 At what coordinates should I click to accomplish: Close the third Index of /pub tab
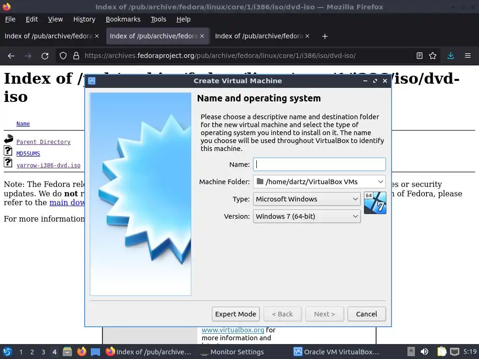[307, 36]
